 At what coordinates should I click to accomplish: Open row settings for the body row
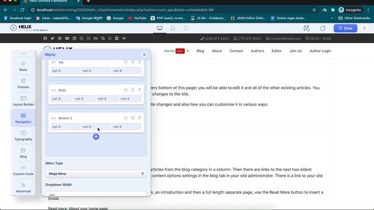[133, 90]
